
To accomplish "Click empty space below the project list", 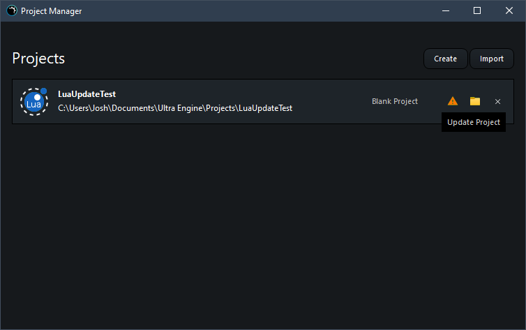I will point(263,223).
